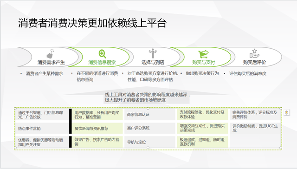Click the 购买后评价 stage label

(x=254, y=62)
